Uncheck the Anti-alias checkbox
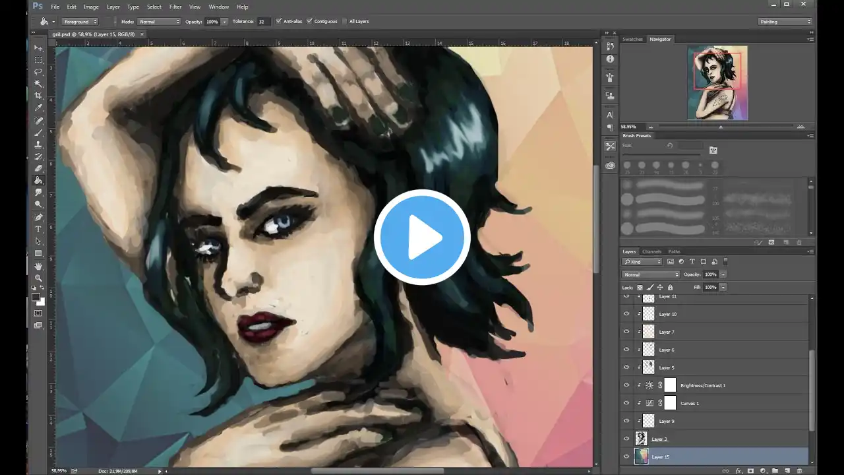 coord(279,21)
